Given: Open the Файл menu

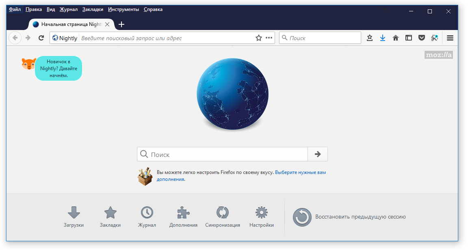Looking at the screenshot, I should pyautogui.click(x=15, y=9).
